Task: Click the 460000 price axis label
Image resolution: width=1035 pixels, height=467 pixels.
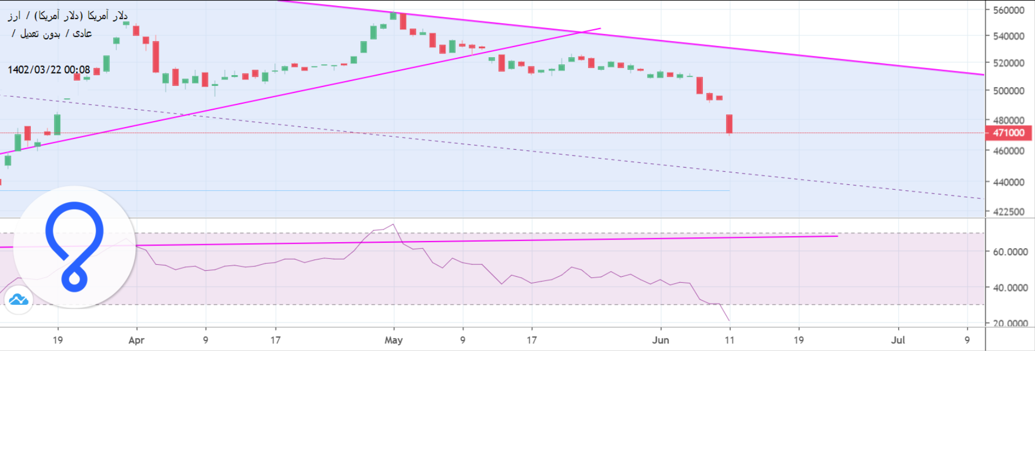Action: pyautogui.click(x=1008, y=151)
